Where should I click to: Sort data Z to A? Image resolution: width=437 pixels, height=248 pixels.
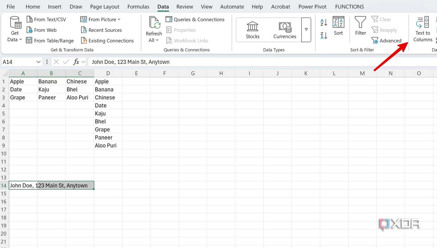coord(323,35)
